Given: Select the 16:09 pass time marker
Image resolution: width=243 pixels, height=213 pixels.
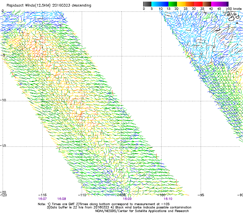Looking at the screenshot, I should (127, 199).
